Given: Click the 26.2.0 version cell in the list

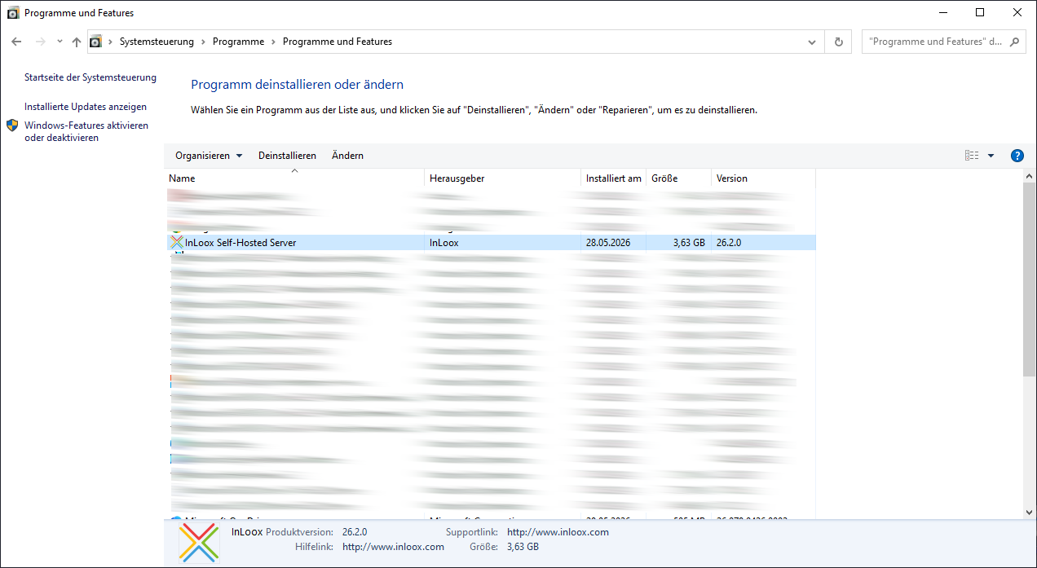Looking at the screenshot, I should click(x=729, y=243).
